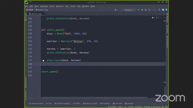The image size is (193, 108).
Task: Toggle tool window bars icon bottom left
Action: [x=26, y=107]
